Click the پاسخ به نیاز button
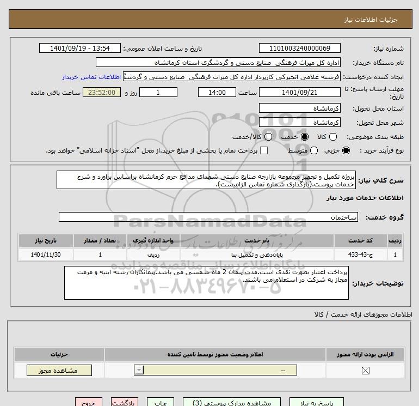 [x=317, y=402]
